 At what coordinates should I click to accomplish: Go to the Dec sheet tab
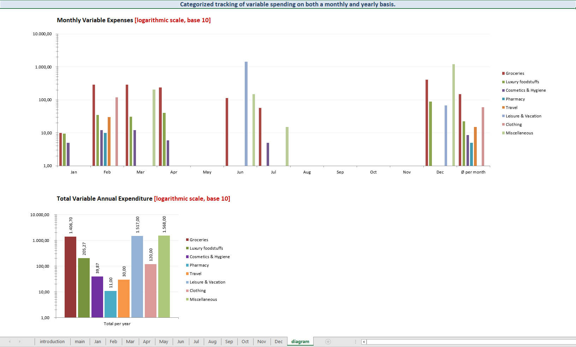point(279,341)
